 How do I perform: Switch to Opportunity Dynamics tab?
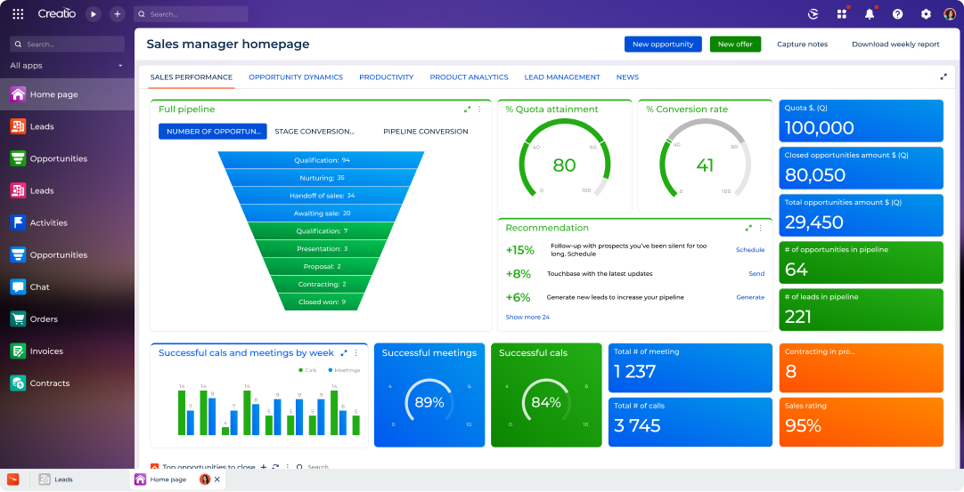pyautogui.click(x=295, y=77)
